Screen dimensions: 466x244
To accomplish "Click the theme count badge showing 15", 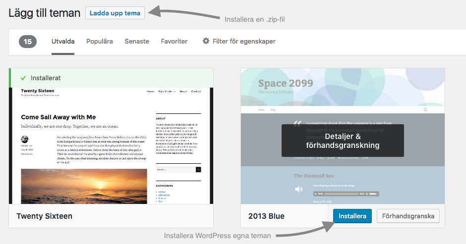I will coord(28,42).
